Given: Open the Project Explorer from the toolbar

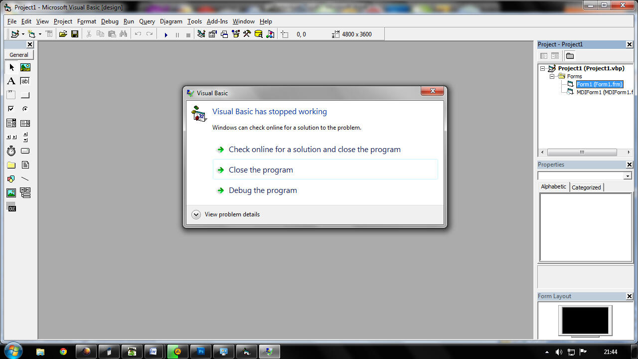Looking at the screenshot, I should (x=201, y=34).
